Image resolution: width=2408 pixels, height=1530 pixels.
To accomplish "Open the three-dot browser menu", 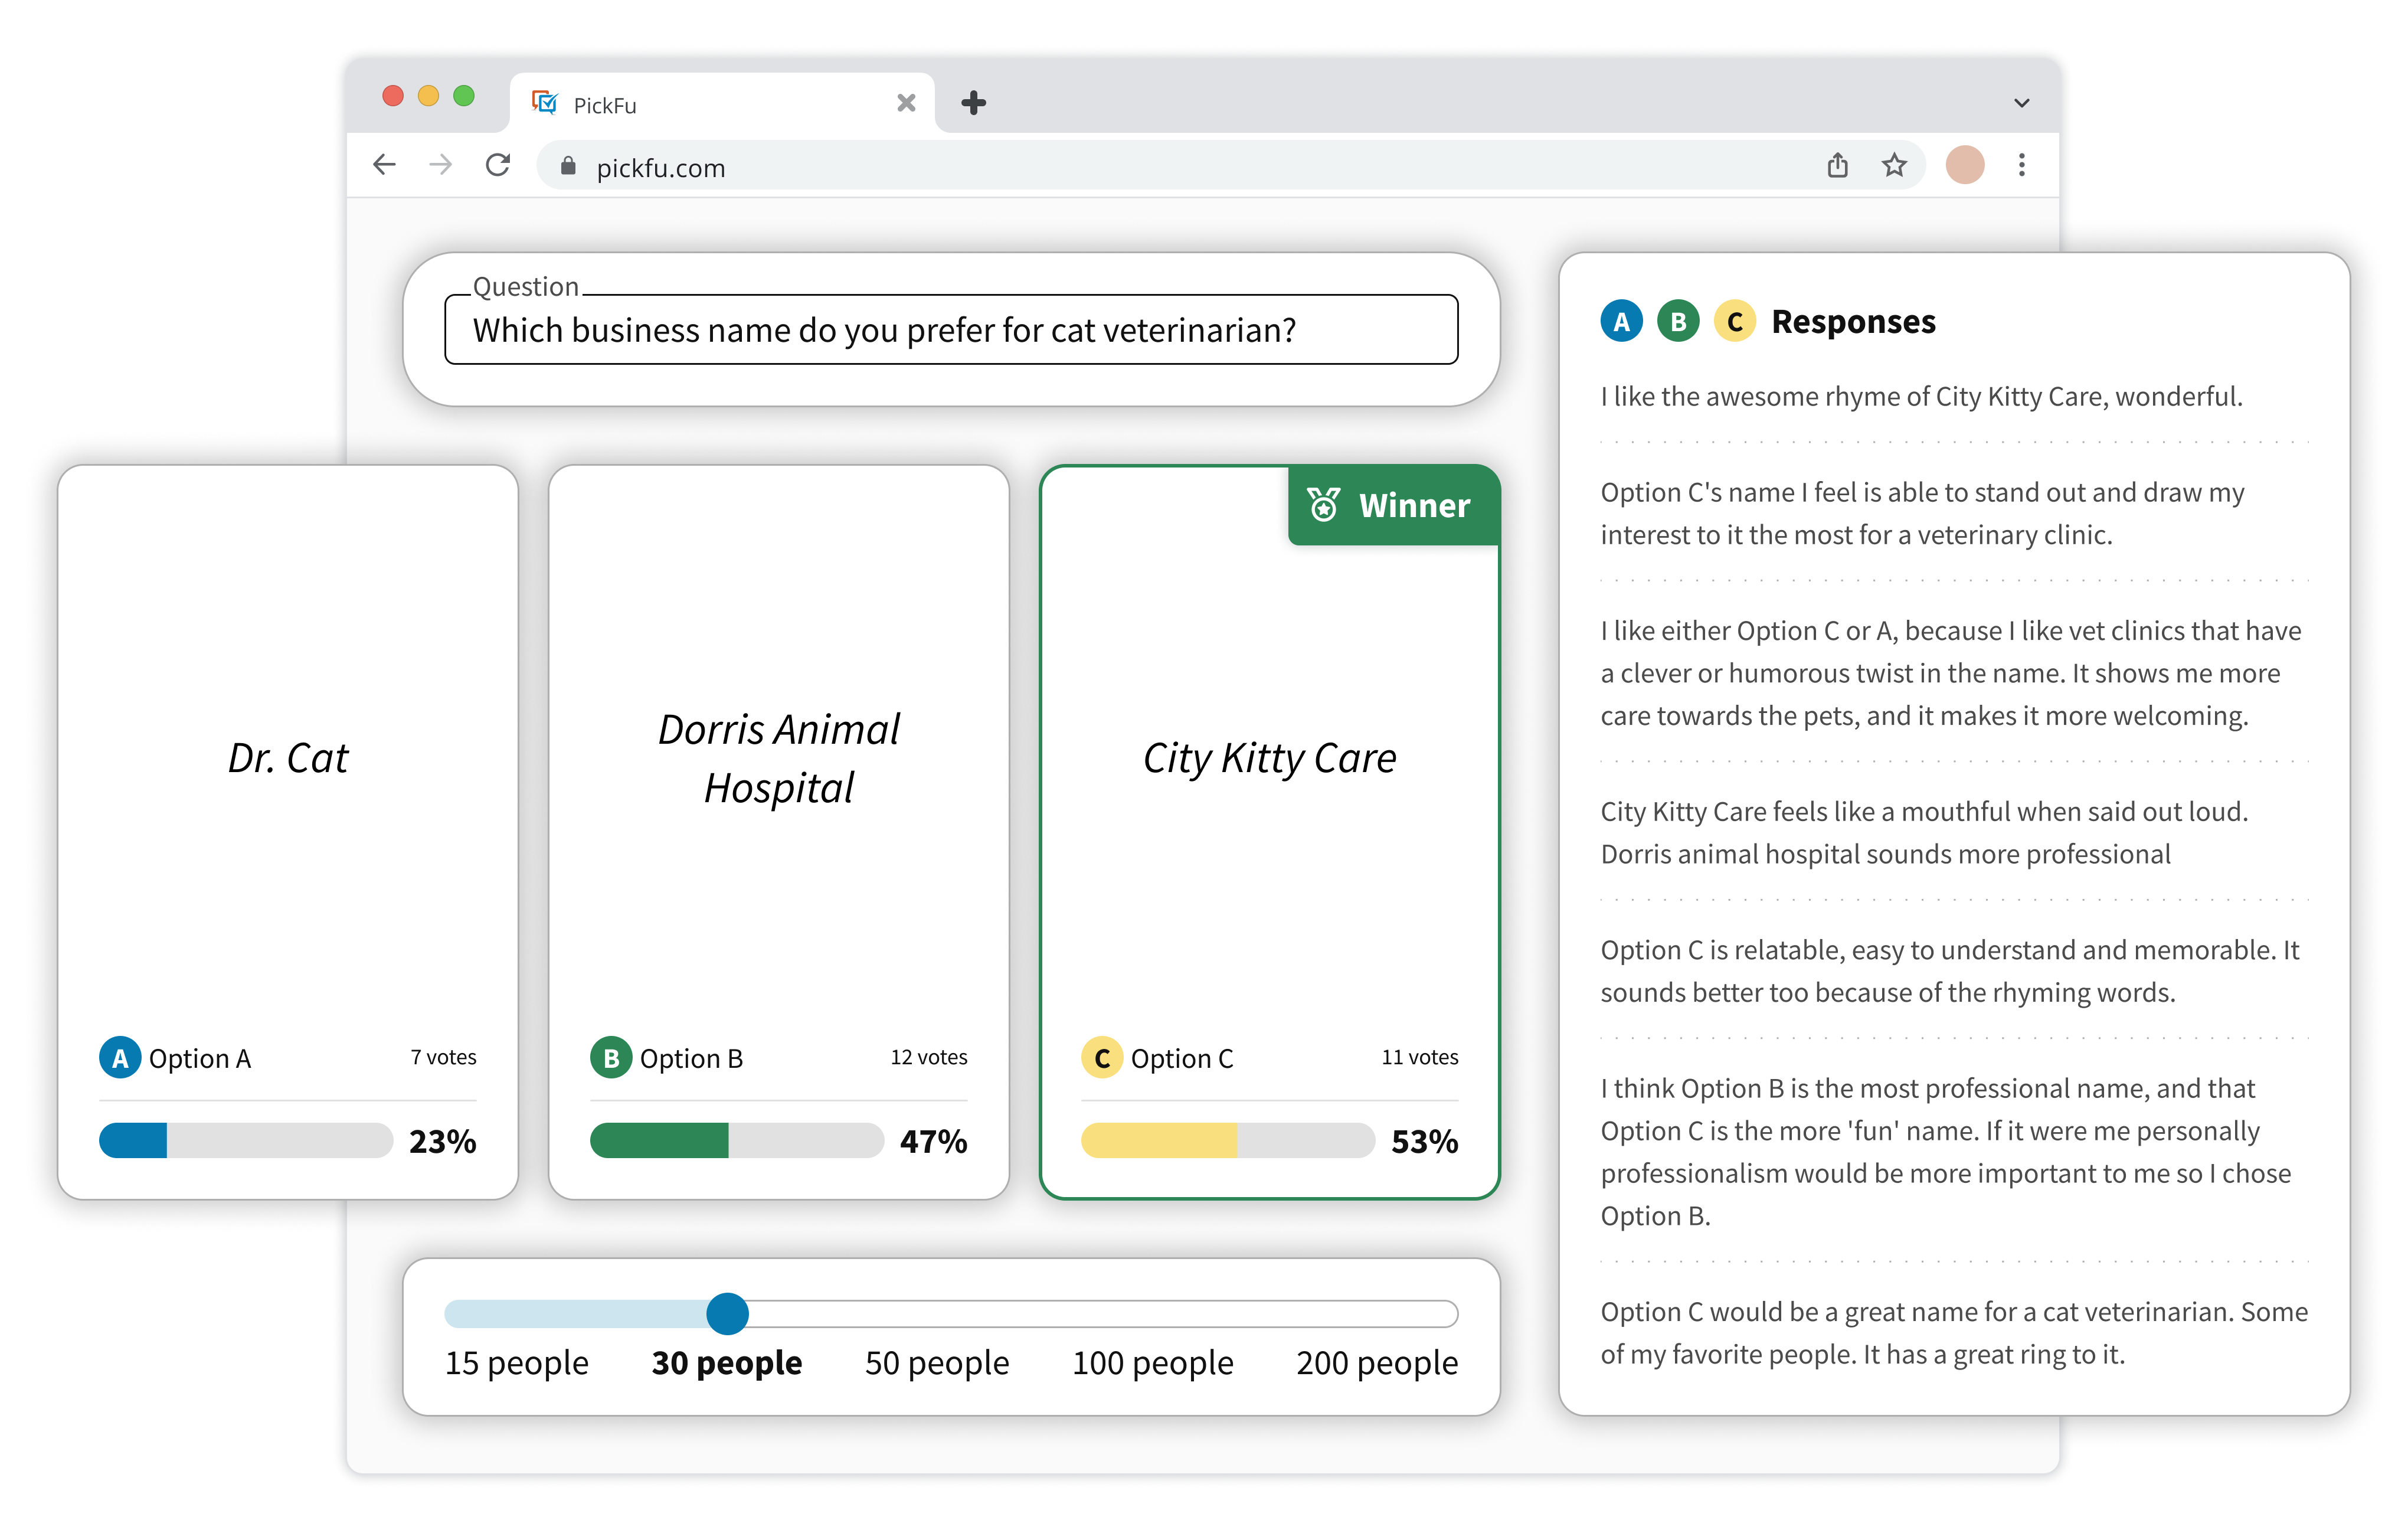I will (2021, 165).
